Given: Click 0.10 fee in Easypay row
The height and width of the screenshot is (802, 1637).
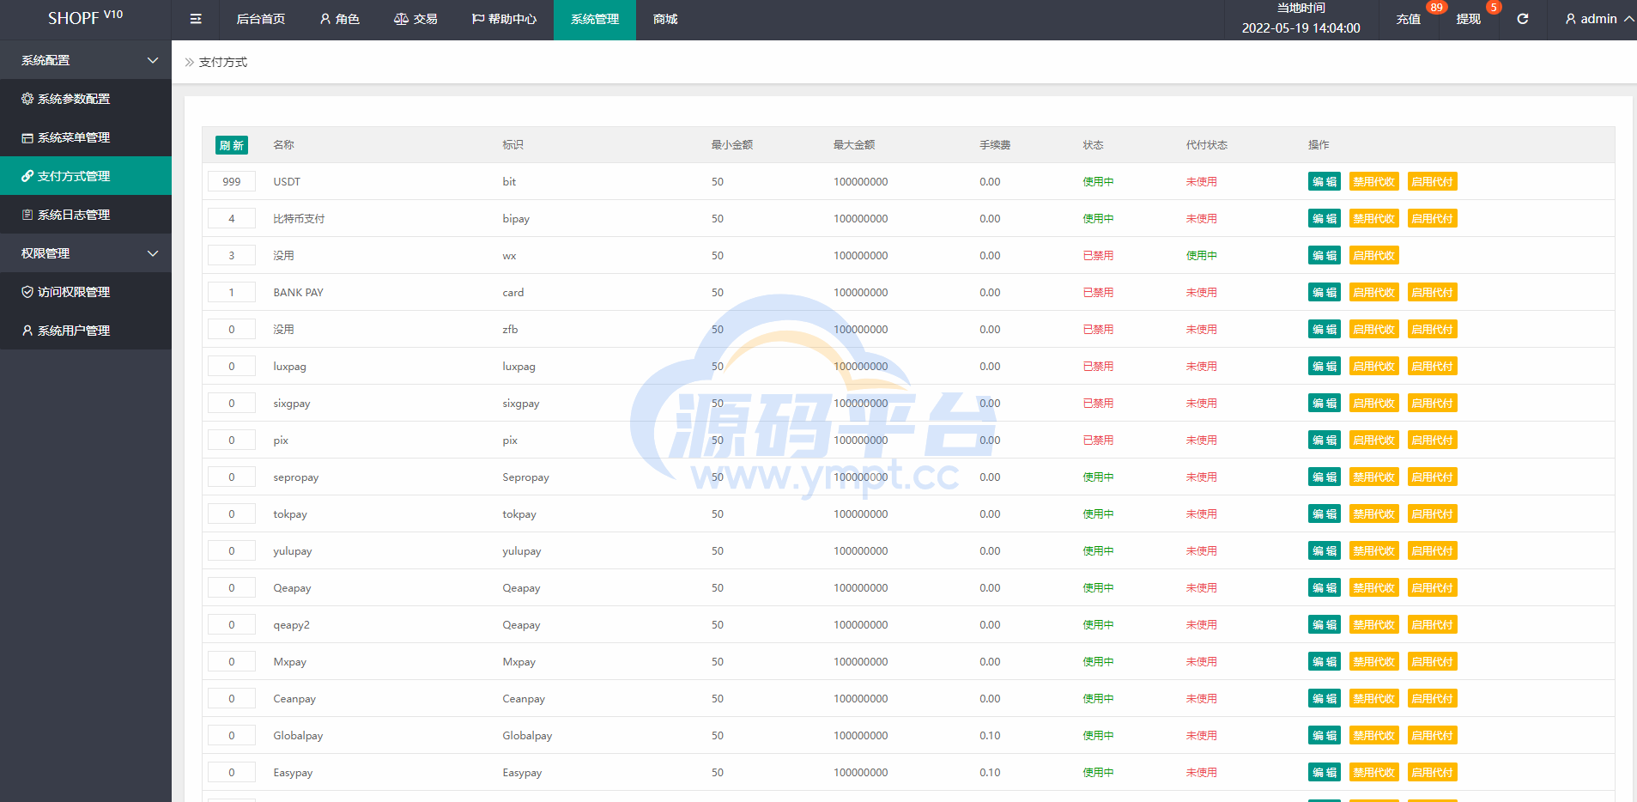Looking at the screenshot, I should coord(990,772).
